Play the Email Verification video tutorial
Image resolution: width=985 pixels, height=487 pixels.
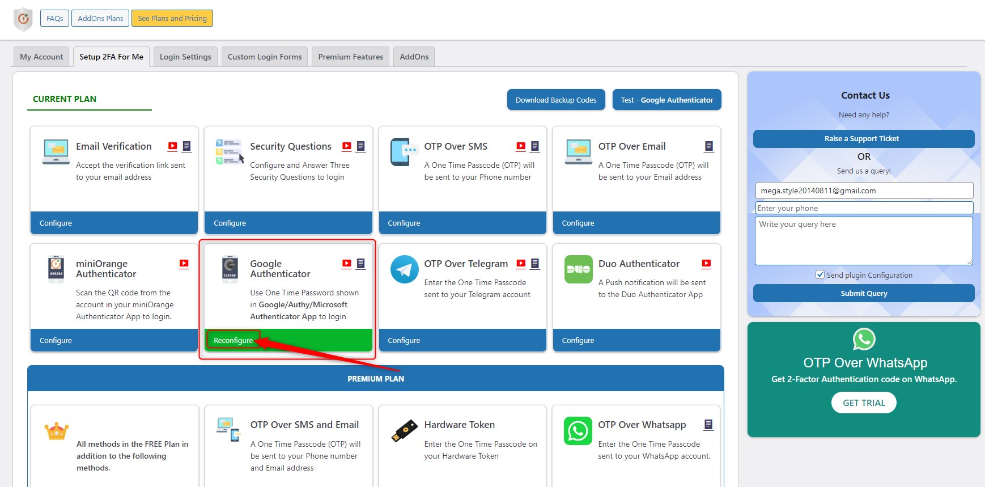point(173,146)
